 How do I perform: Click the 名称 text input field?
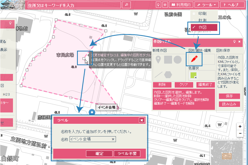coord(90,139)
